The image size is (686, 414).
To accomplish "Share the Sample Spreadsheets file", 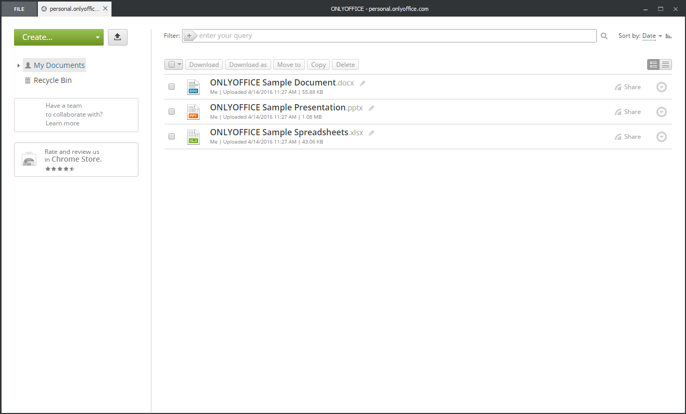I will click(x=628, y=137).
